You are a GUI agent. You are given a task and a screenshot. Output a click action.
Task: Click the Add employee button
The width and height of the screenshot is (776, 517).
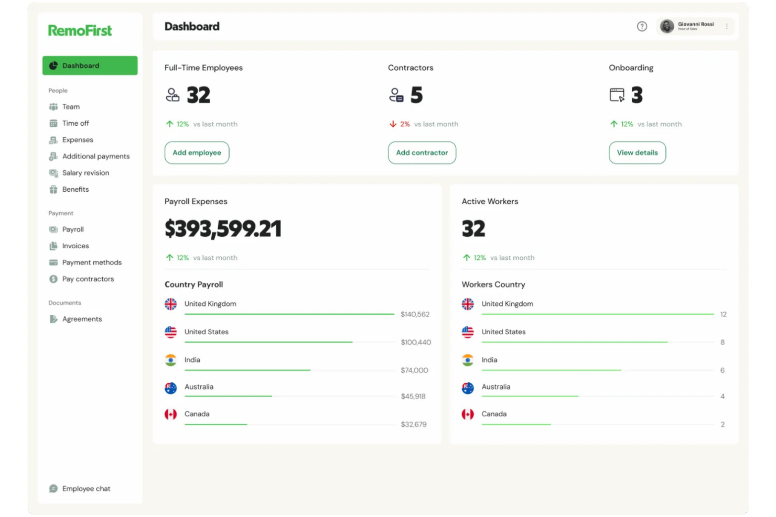[x=197, y=152]
